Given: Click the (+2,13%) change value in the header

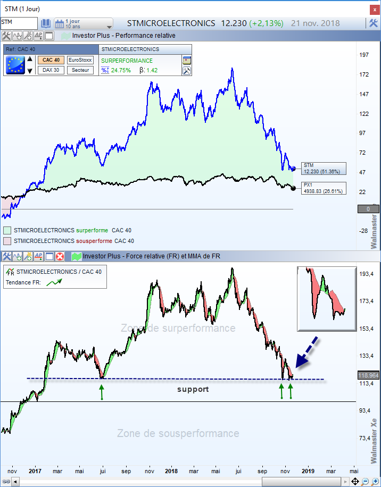Looking at the screenshot, I should (266, 23).
